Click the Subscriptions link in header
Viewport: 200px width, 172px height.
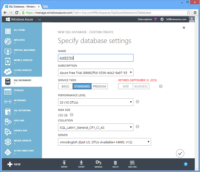click(145, 19)
